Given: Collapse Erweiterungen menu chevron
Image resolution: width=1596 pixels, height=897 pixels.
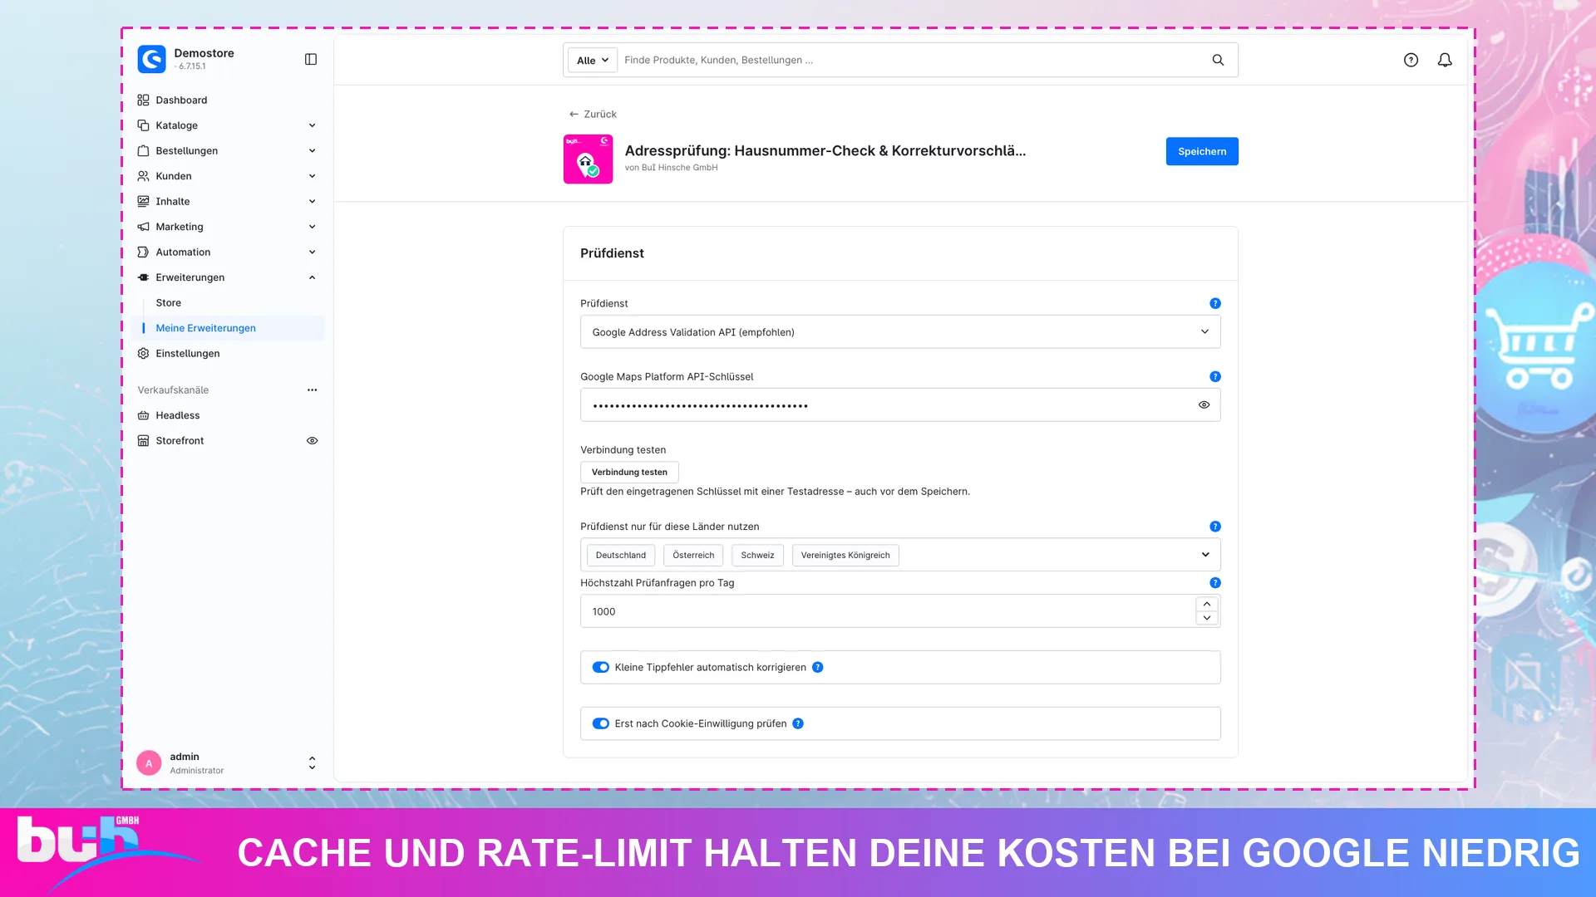Looking at the screenshot, I should 312,277.
